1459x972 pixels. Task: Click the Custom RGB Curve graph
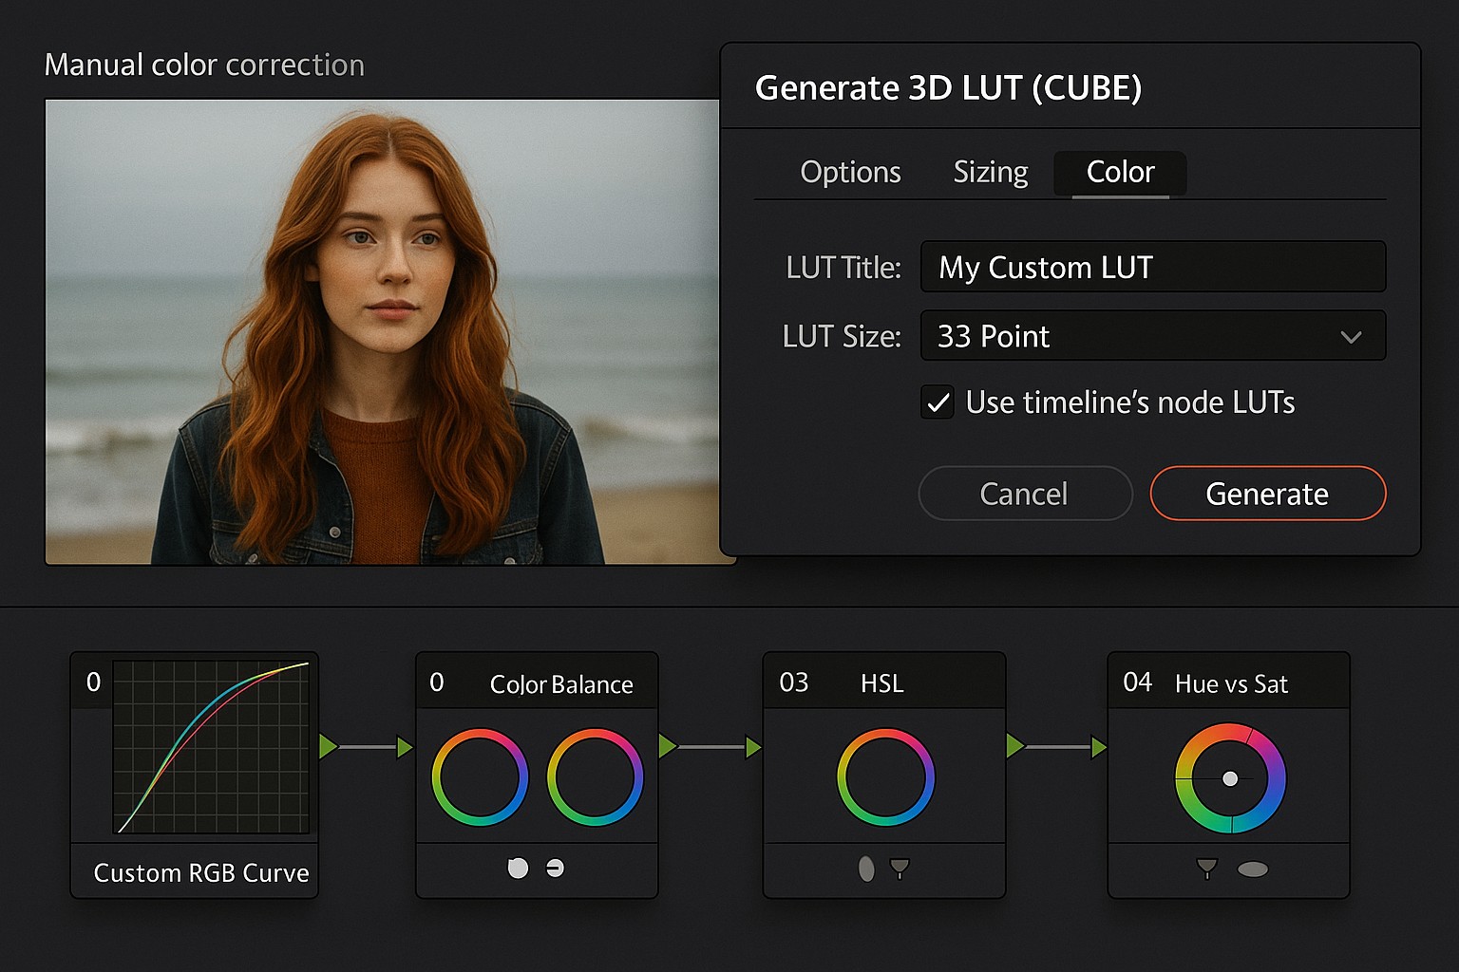pos(211,748)
